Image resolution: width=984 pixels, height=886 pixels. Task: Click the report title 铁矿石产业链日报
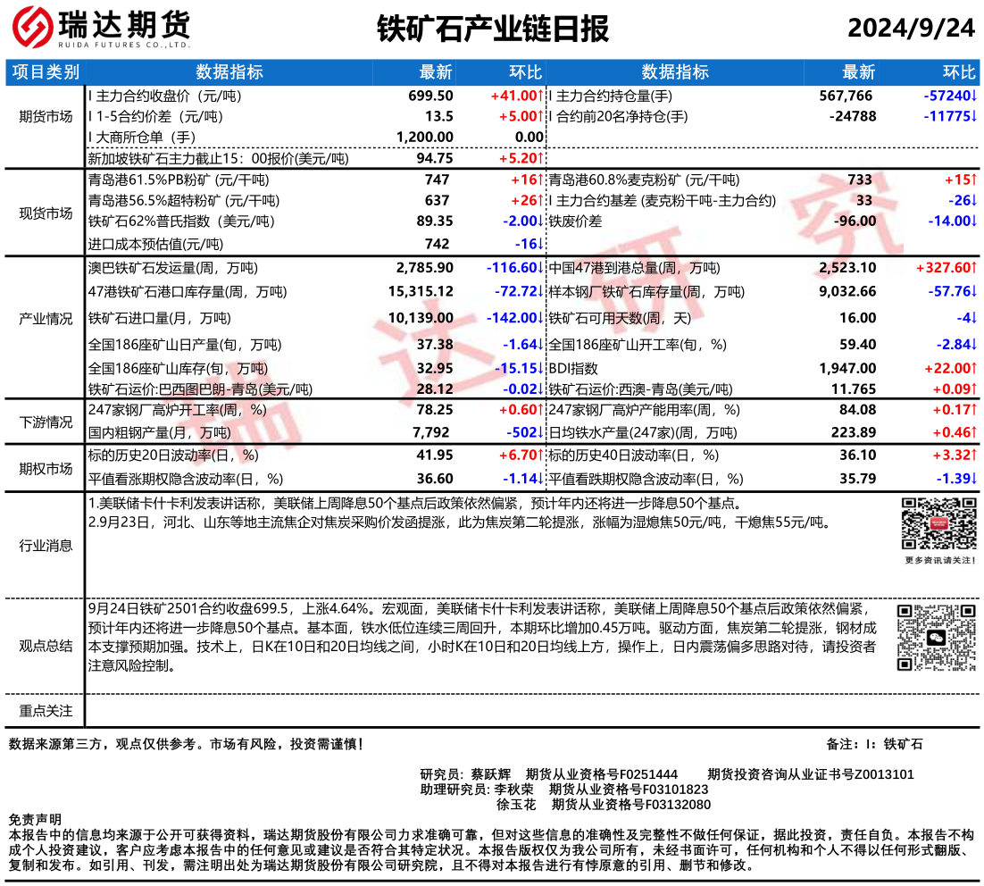point(492,29)
